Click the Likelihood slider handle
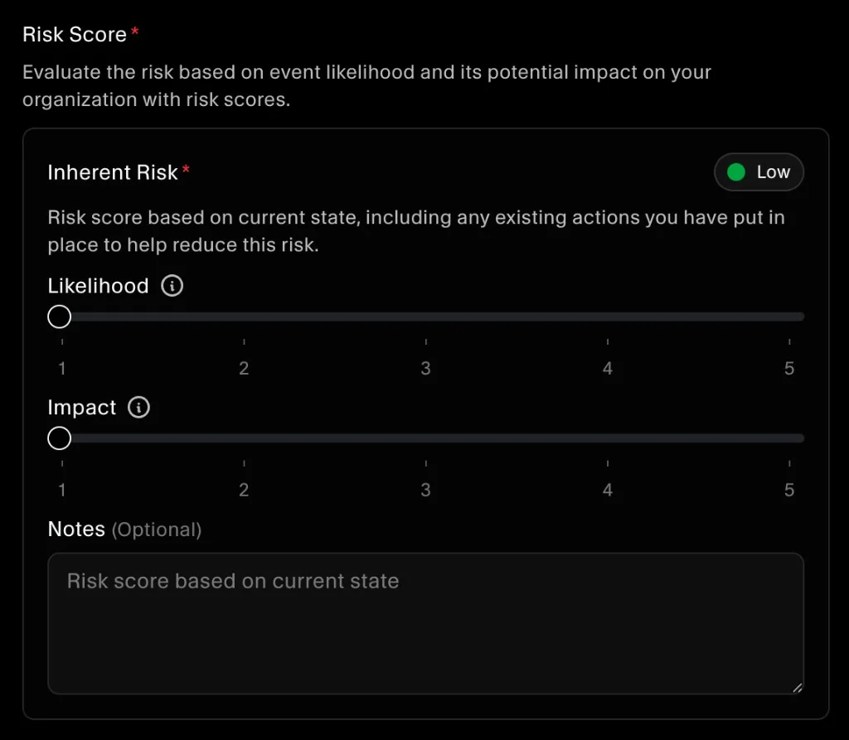 (x=59, y=316)
